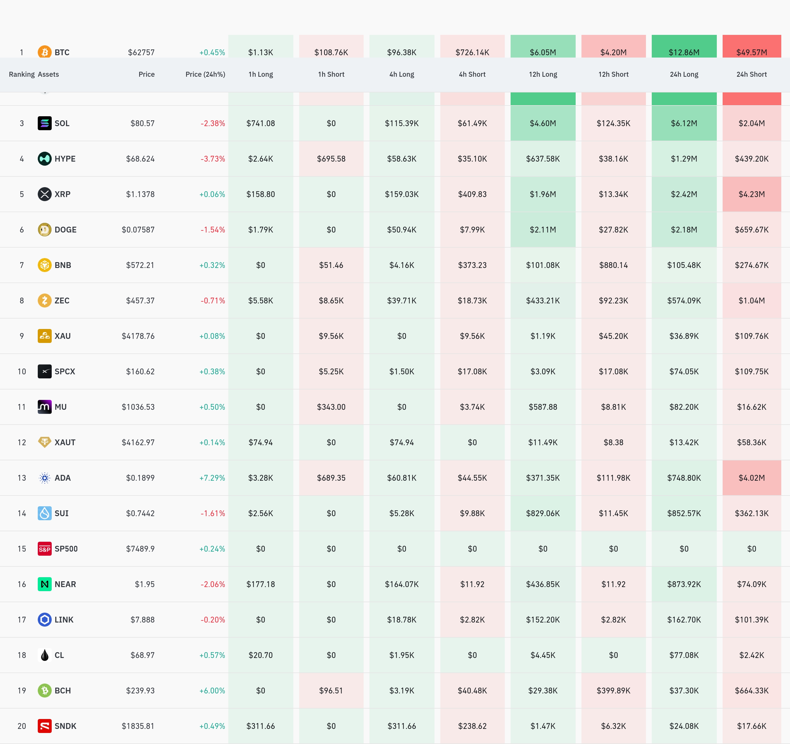Click ADA's 24h Short $4.02M cell
Viewport: 790px width, 744px height.
point(751,477)
